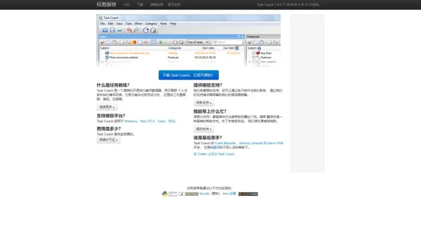The height and width of the screenshot is (233, 421).
Task: Click the Task Coach screenshot image
Action: pos(189,40)
